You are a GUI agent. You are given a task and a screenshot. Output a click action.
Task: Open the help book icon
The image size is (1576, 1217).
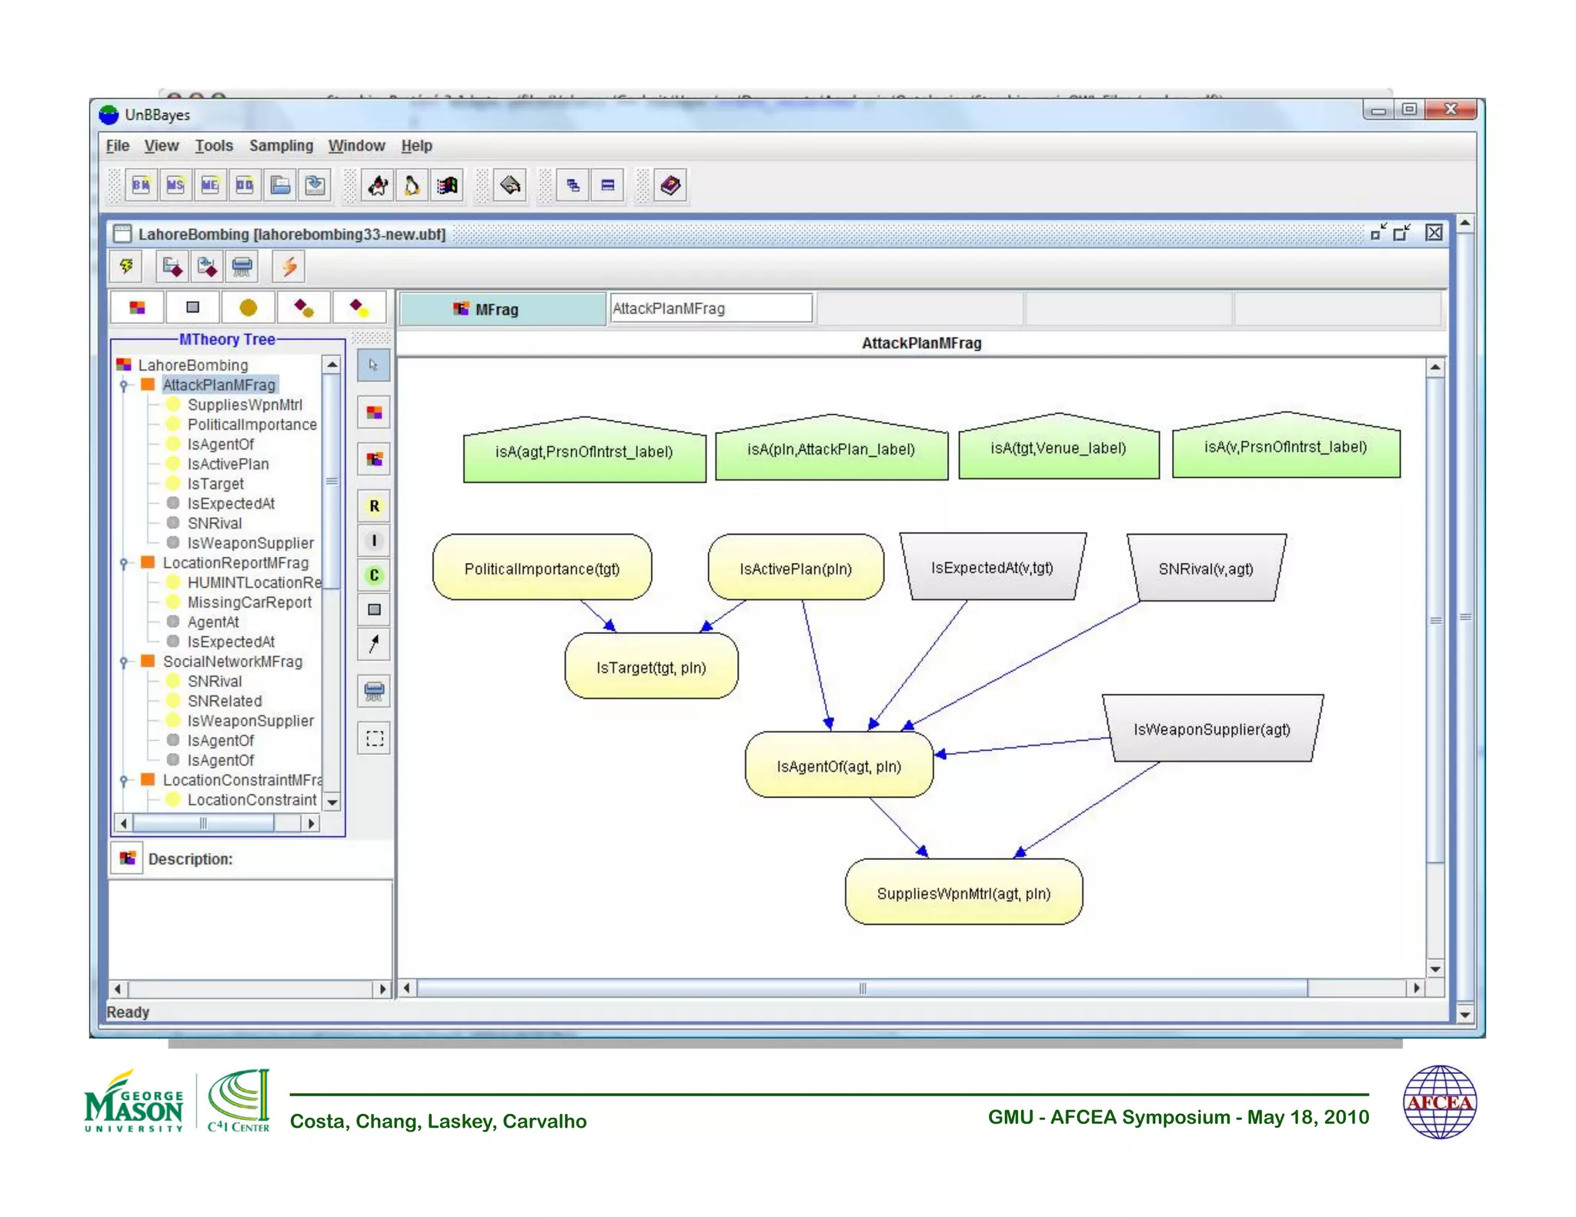tap(670, 185)
